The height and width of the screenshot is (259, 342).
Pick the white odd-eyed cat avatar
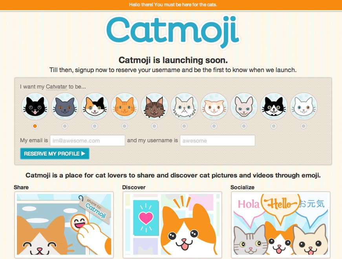point(304,106)
